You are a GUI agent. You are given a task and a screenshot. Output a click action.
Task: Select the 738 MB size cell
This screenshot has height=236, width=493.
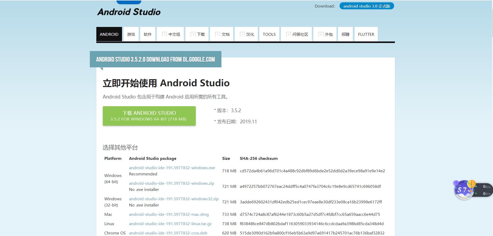click(x=229, y=224)
